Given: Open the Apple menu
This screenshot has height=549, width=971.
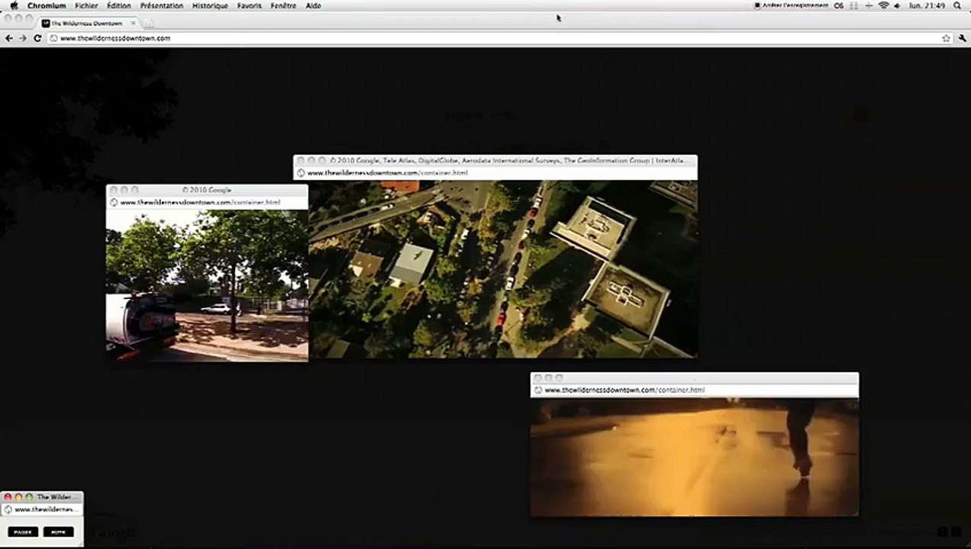Looking at the screenshot, I should tap(13, 5).
